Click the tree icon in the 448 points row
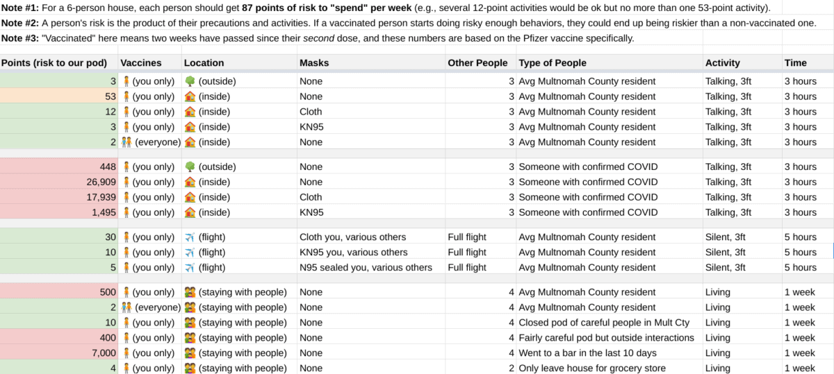Image resolution: width=834 pixels, height=374 pixels. [190, 167]
